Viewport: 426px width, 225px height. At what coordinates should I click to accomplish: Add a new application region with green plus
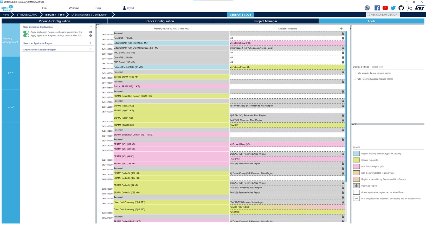(x=341, y=29)
